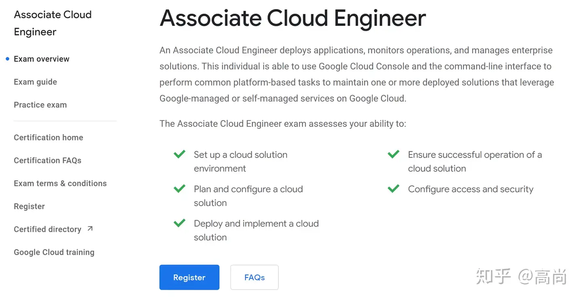Viewport: 582px width, 300px height.
Task: View the Certification FAQs sidebar link
Action: tap(47, 161)
